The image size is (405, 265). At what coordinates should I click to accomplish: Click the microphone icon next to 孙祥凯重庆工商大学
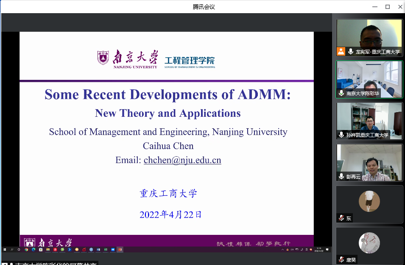[x=341, y=135]
